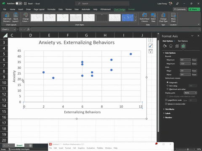Expand chart styles gallery more arrow
Screen dimensions: 202x151
click(x=136, y=21)
